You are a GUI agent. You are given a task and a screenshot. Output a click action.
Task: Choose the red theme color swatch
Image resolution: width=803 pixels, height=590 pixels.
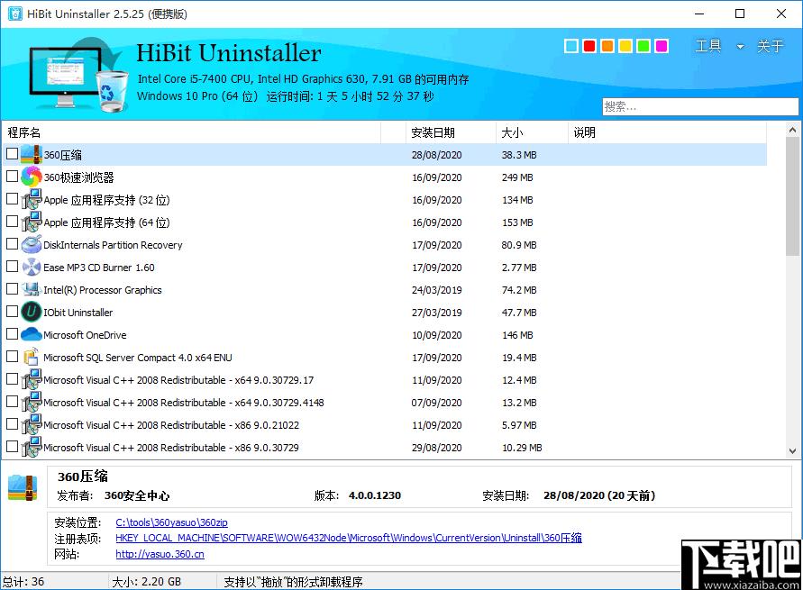(x=589, y=46)
